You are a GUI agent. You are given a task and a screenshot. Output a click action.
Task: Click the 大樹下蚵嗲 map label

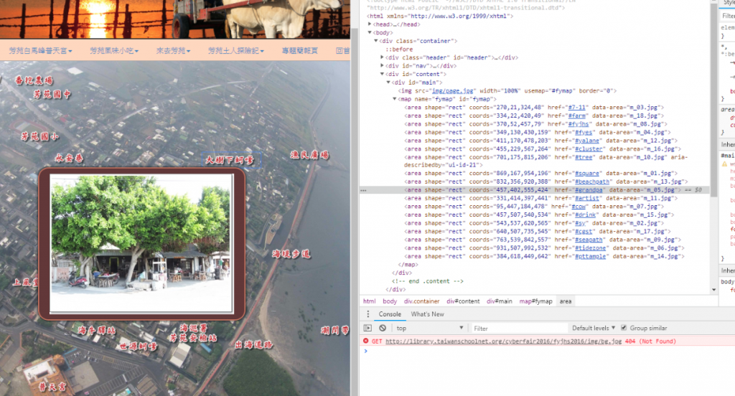coord(230,160)
